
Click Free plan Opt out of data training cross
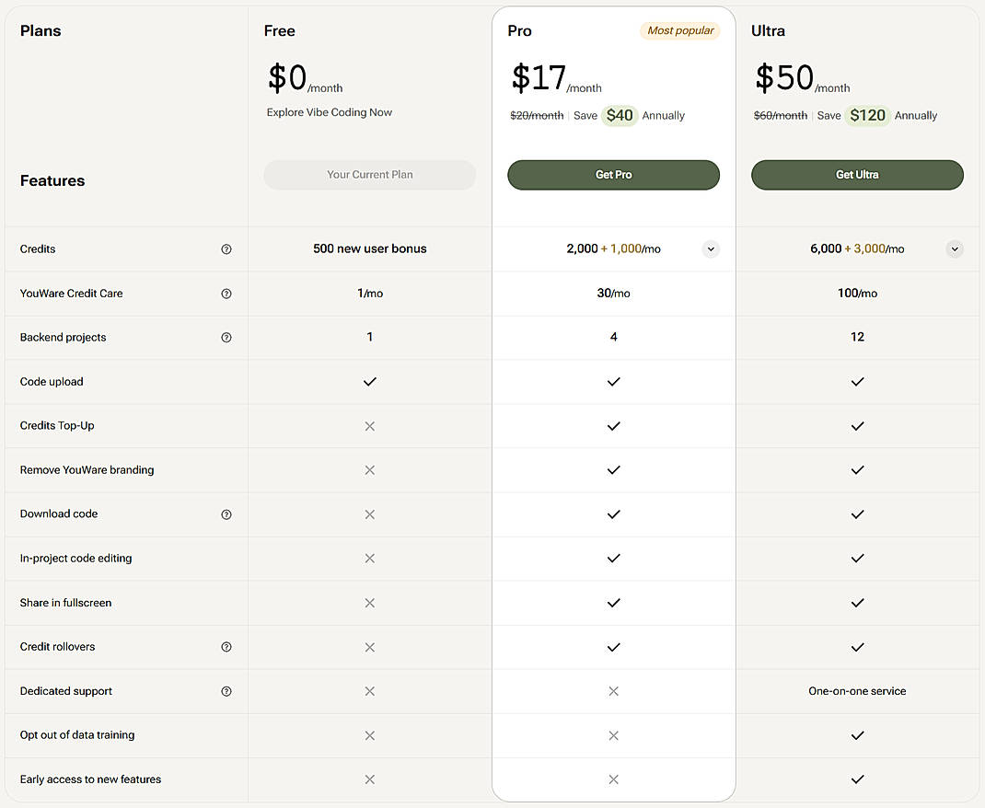(x=370, y=736)
